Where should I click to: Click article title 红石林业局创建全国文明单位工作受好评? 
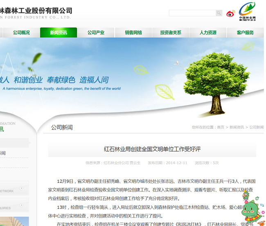click(x=152, y=149)
